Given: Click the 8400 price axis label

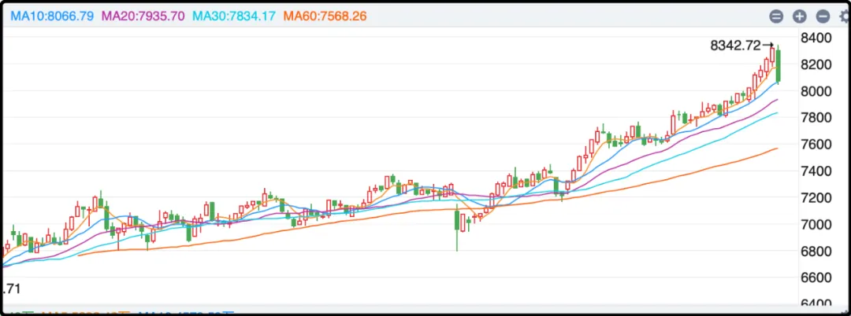Looking at the screenshot, I should (x=816, y=38).
